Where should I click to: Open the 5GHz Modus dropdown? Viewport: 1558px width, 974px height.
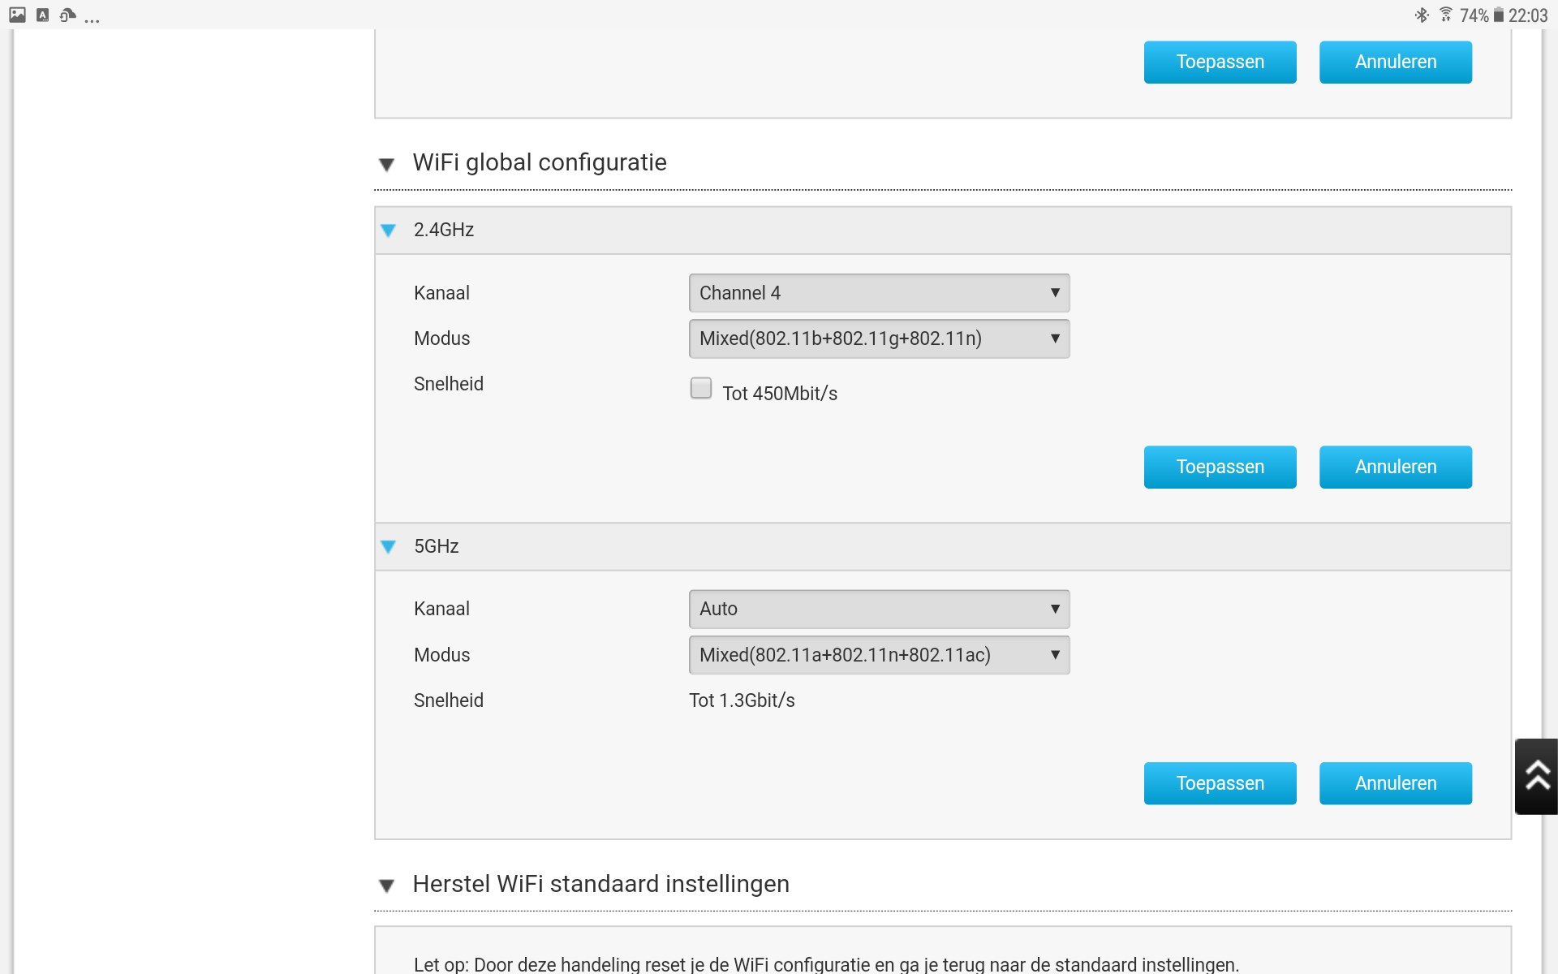pyautogui.click(x=879, y=655)
